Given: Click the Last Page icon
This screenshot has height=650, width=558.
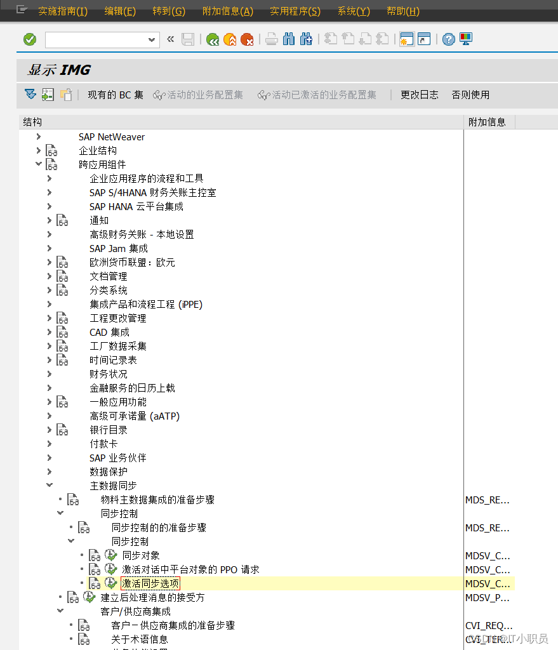Looking at the screenshot, I should click(382, 39).
